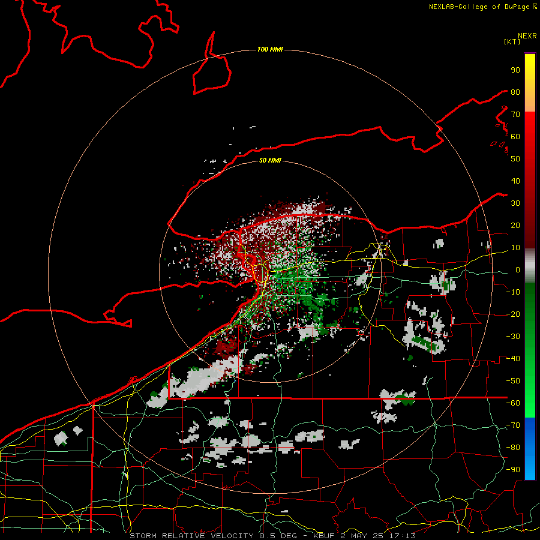The width and height of the screenshot is (540, 540).
Task: Click the -50 value on the velocity scale
Action: click(x=513, y=381)
